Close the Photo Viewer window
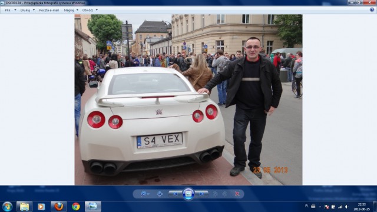The width and height of the screenshot is (377, 212). [369, 2]
